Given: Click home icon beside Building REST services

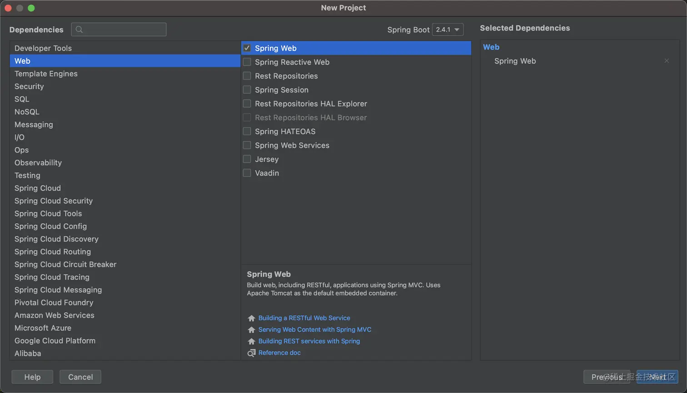Looking at the screenshot, I should pos(251,341).
